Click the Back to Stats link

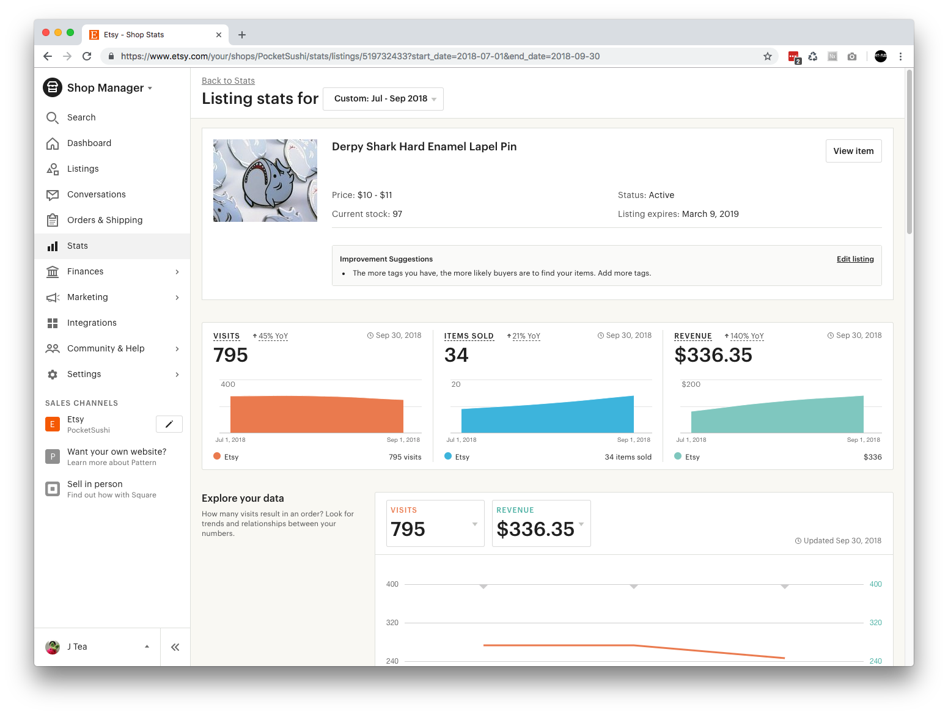point(228,81)
